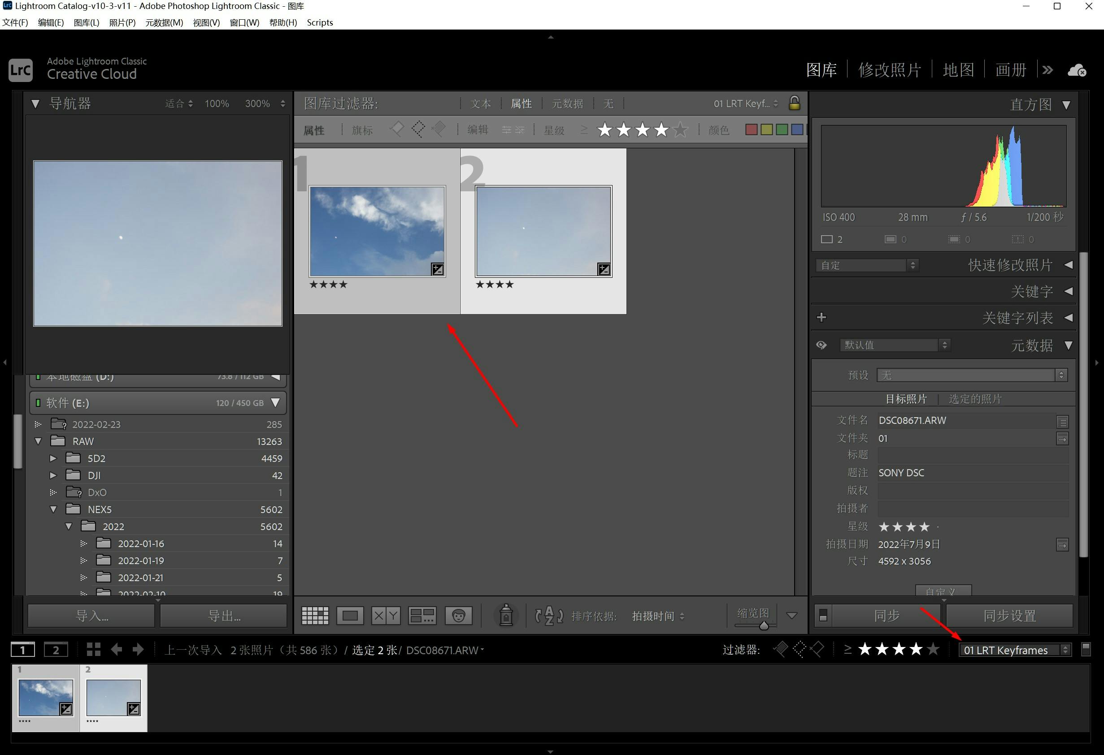Click the Lrc application logo
This screenshot has width=1104, height=755.
[x=21, y=70]
